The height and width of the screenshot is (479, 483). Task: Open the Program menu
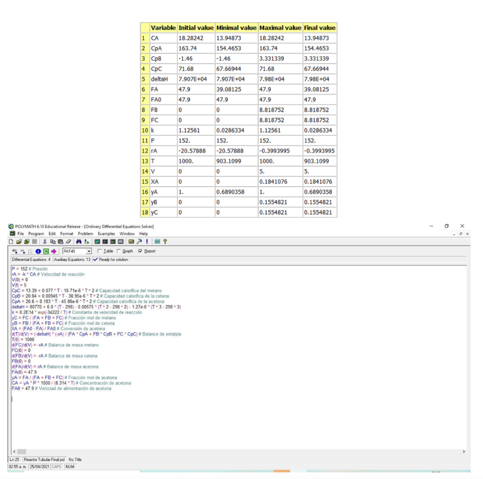36,234
